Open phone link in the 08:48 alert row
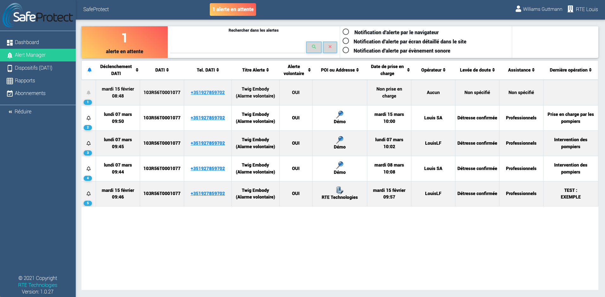The height and width of the screenshot is (297, 605). [208, 92]
